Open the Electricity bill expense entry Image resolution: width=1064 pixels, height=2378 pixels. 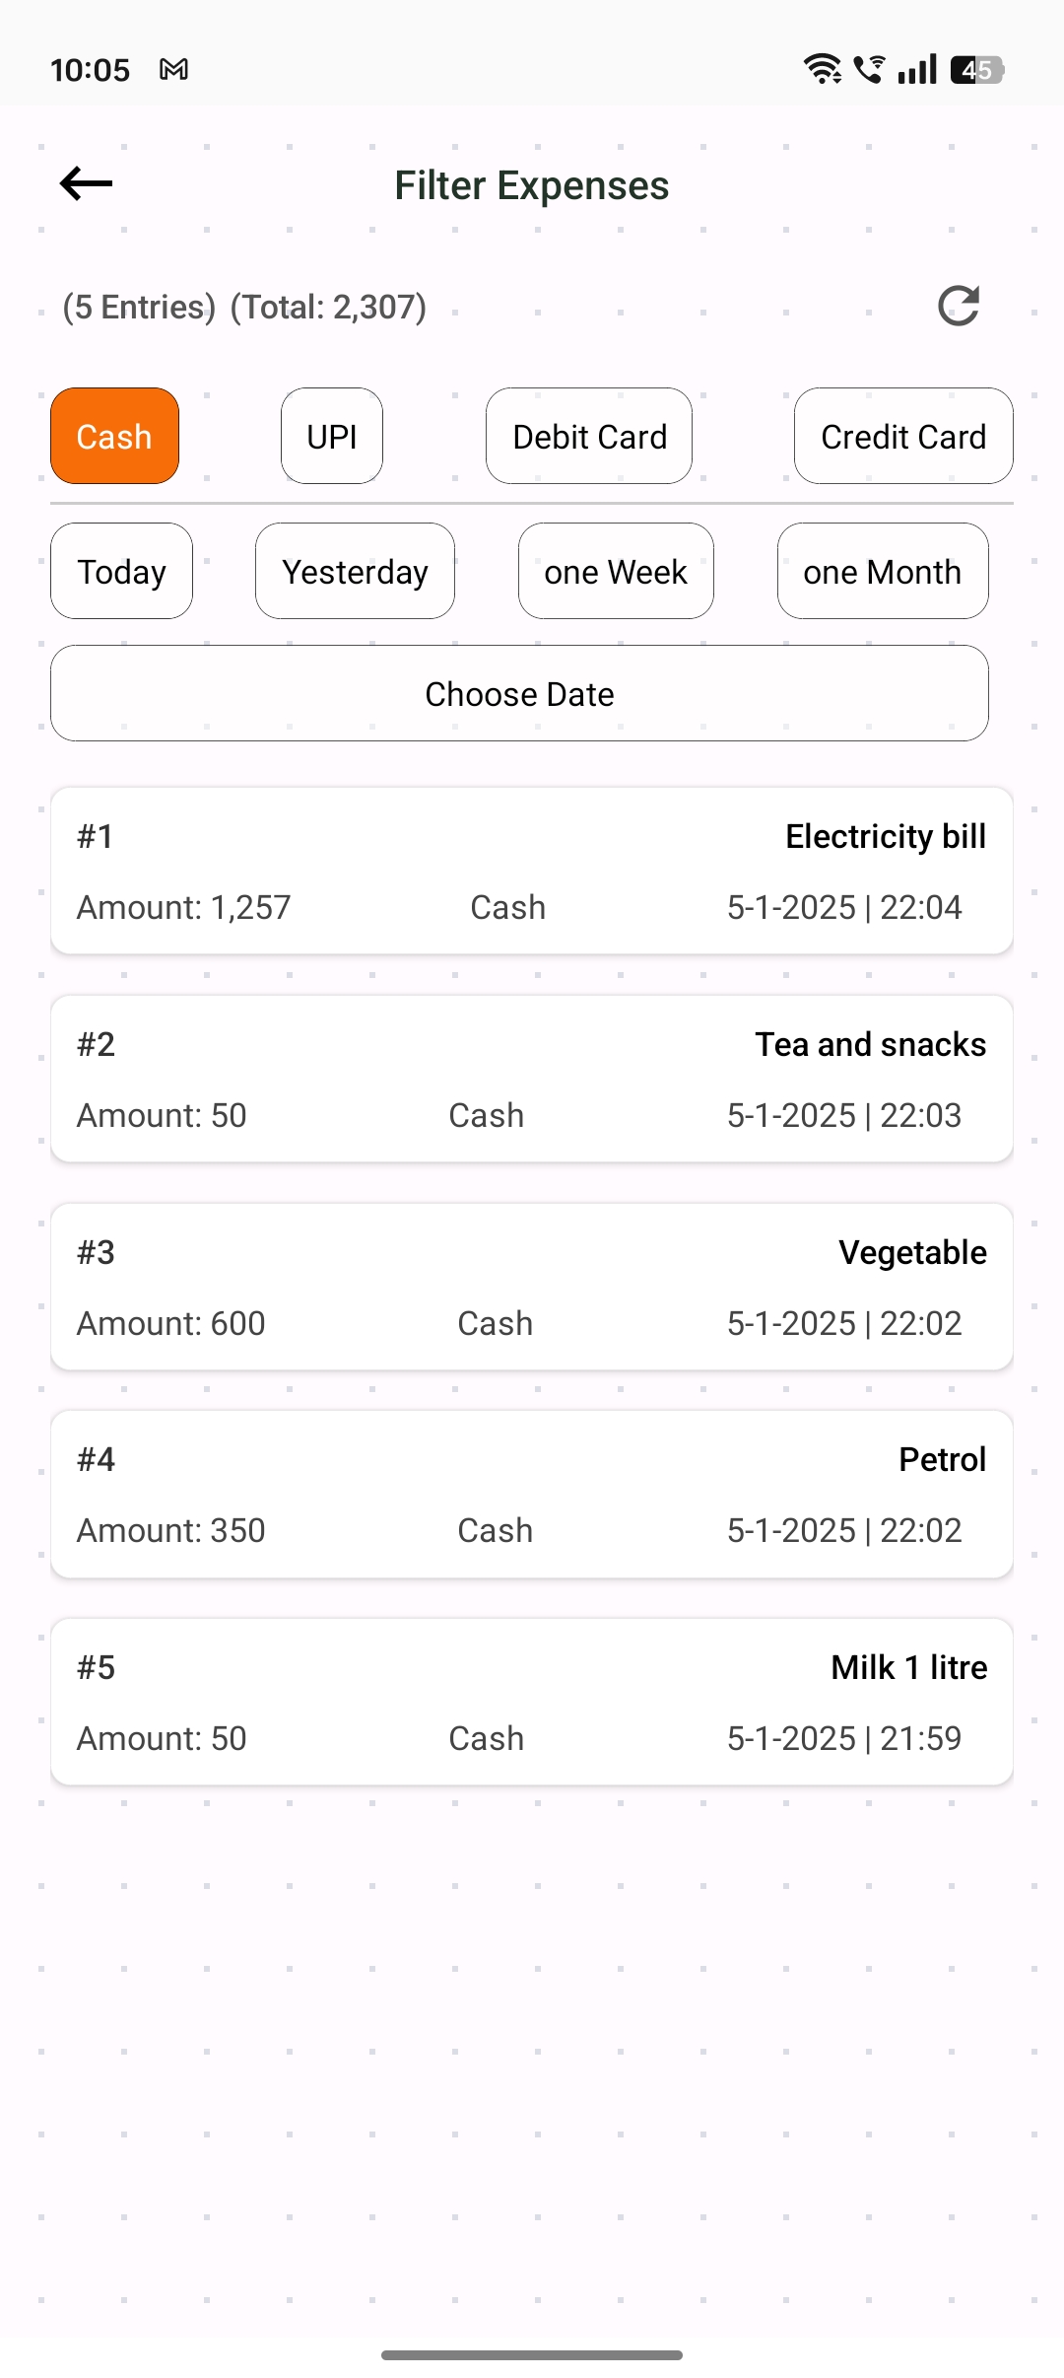(x=532, y=871)
